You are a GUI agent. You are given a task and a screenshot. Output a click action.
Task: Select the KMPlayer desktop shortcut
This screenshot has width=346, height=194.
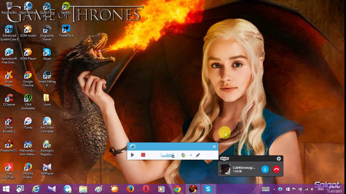click(x=47, y=169)
